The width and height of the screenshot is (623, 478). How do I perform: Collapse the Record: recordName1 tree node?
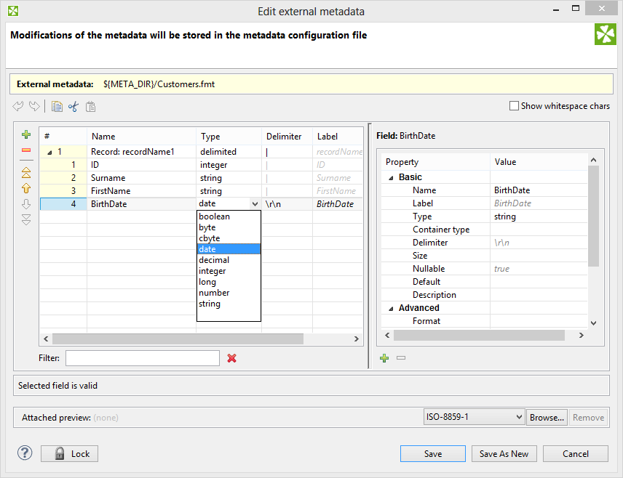[49, 153]
